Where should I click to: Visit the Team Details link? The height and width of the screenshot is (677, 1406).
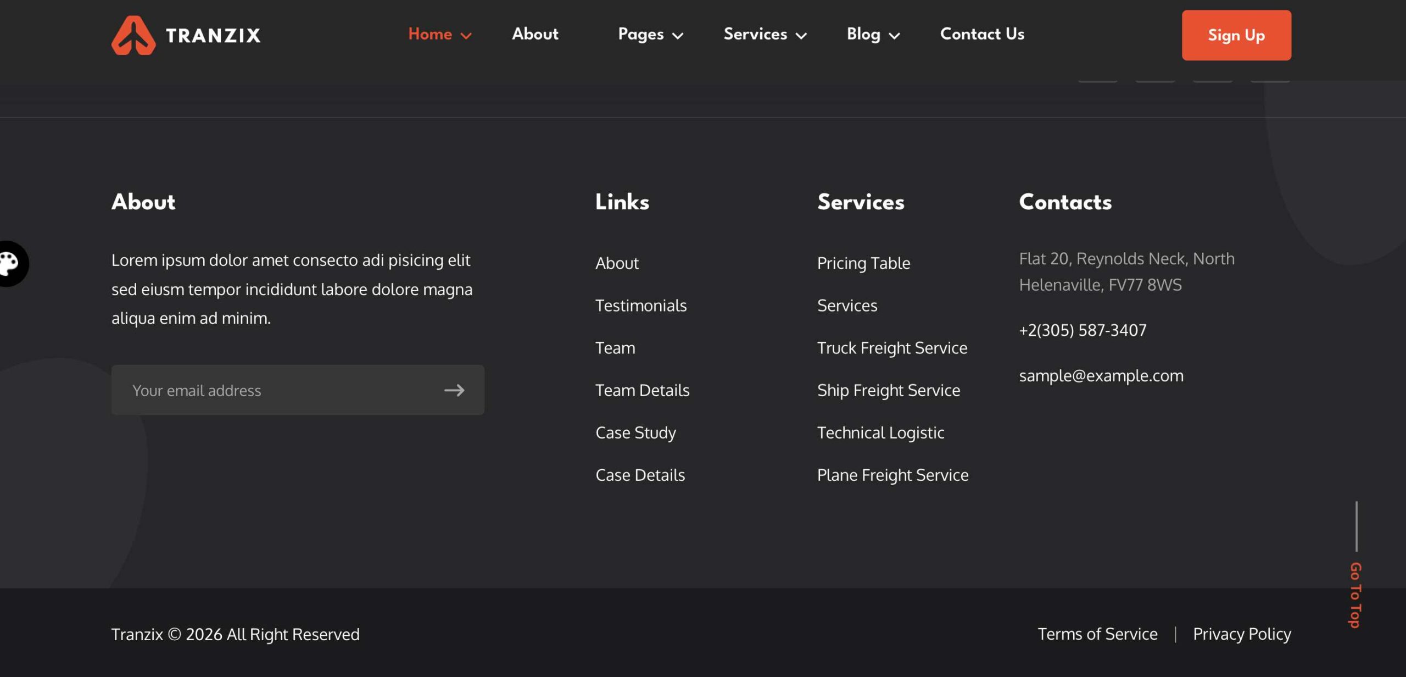[642, 390]
